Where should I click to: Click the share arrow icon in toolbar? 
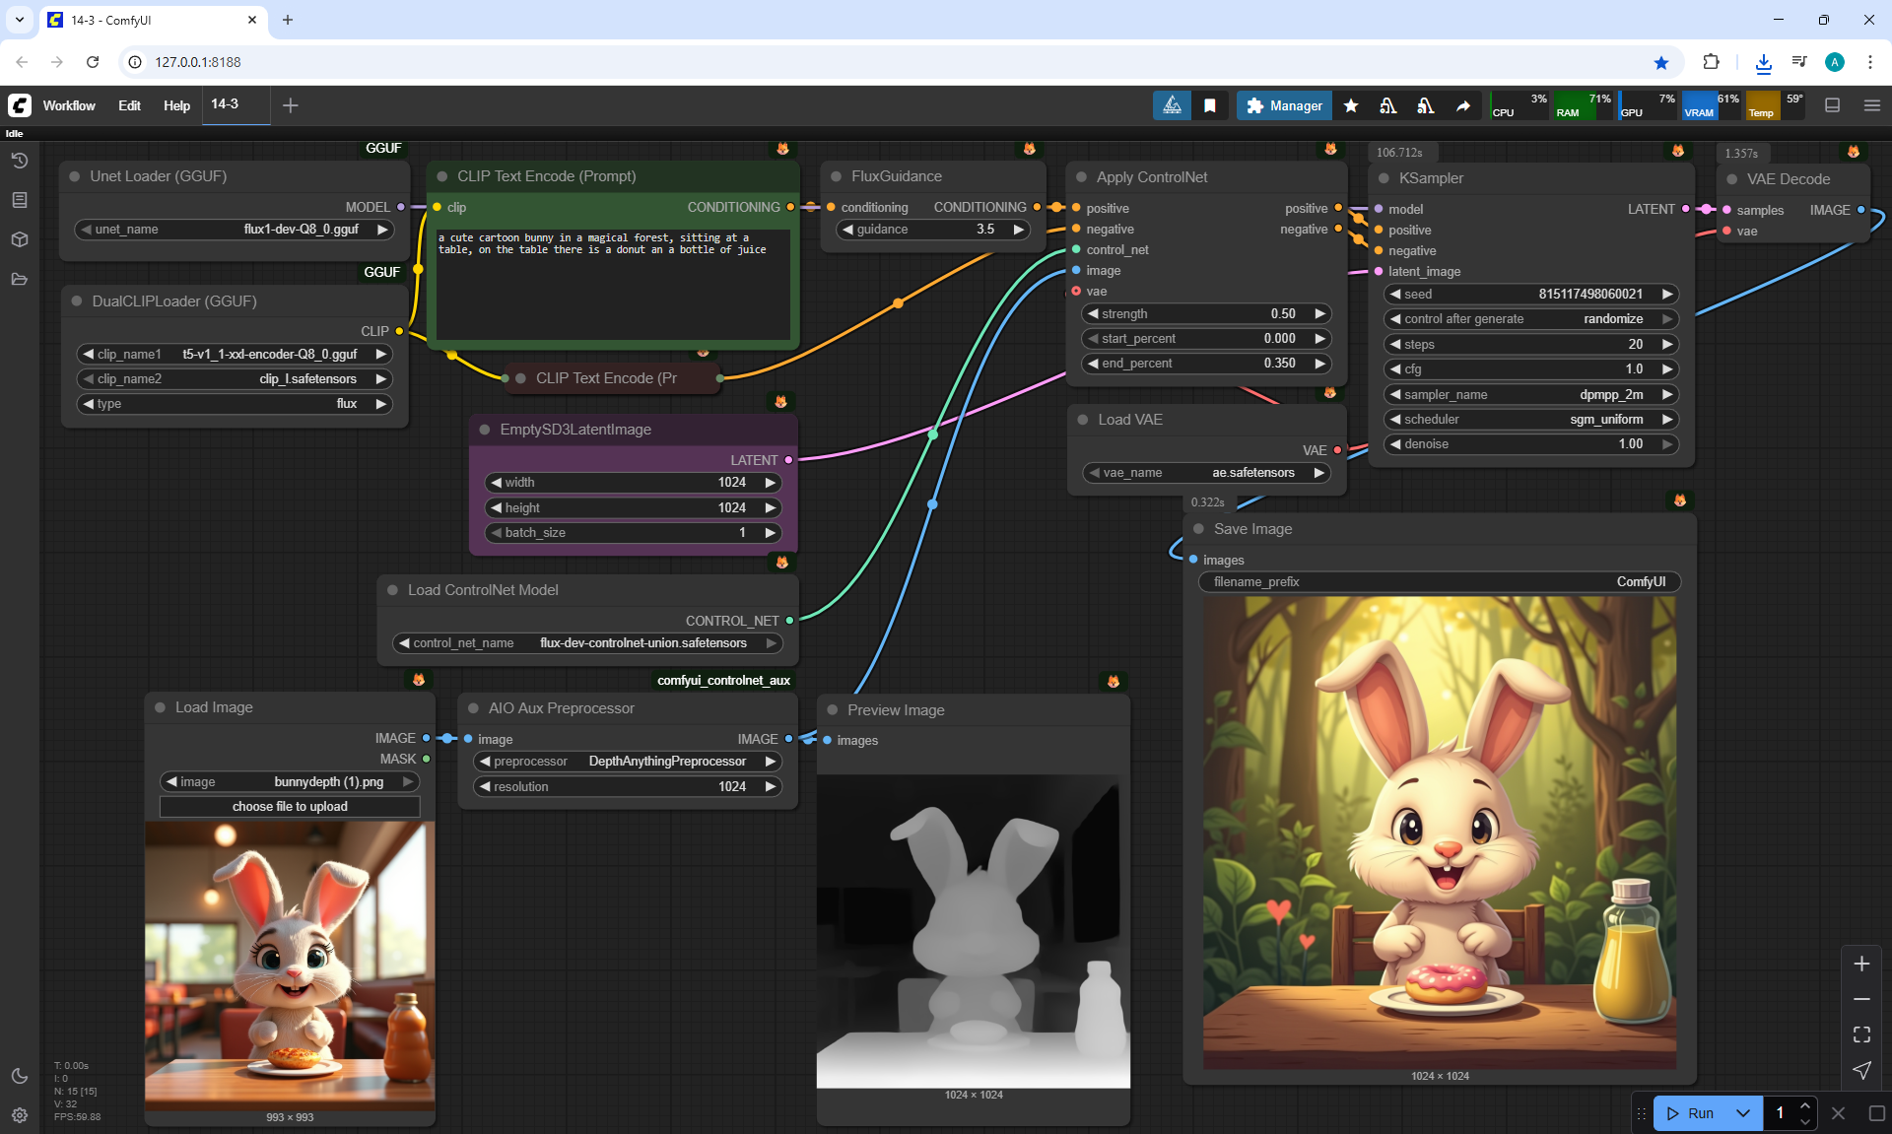tap(1463, 105)
